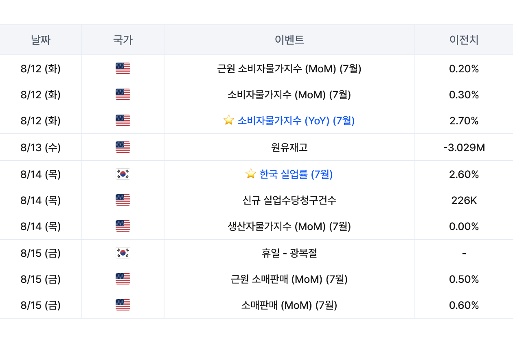The width and height of the screenshot is (513, 343).
Task: Click the Korean flag in the 광복절 holiday row
Action: click(x=123, y=253)
